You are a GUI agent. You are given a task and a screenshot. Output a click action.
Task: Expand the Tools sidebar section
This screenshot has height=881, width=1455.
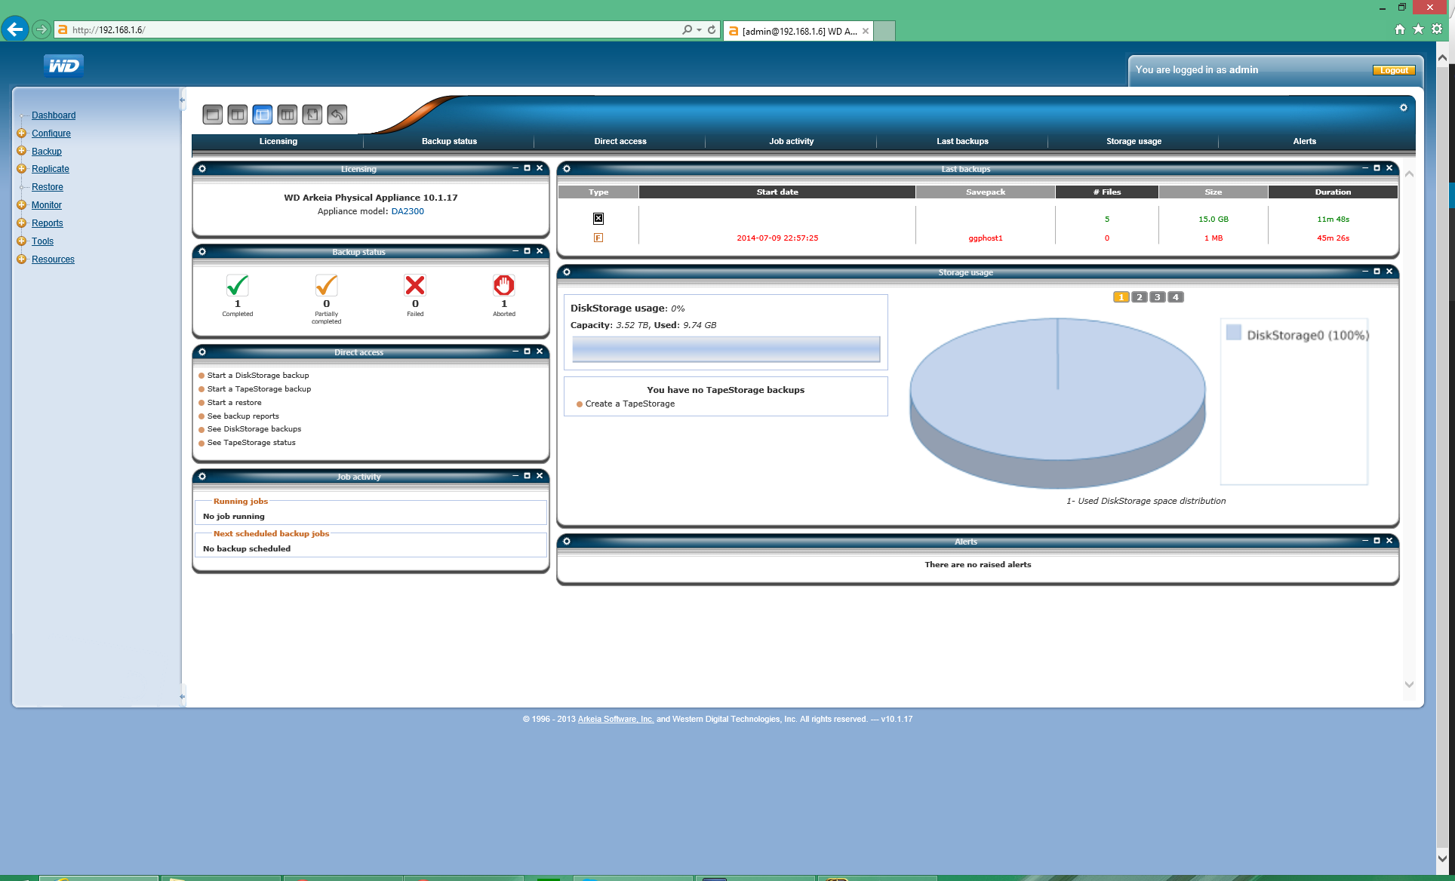click(x=22, y=241)
